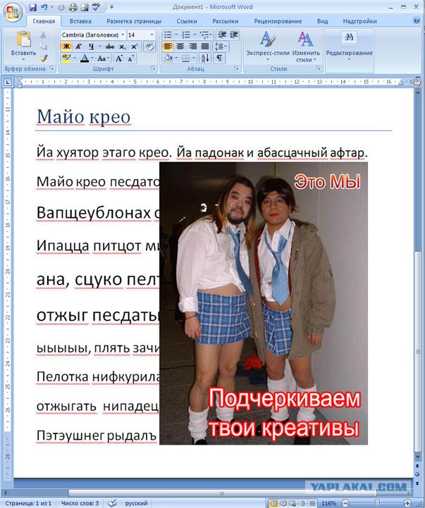Open Абзац dialog launcher
Image resolution: width=425 pixels, height=508 pixels.
(237, 68)
